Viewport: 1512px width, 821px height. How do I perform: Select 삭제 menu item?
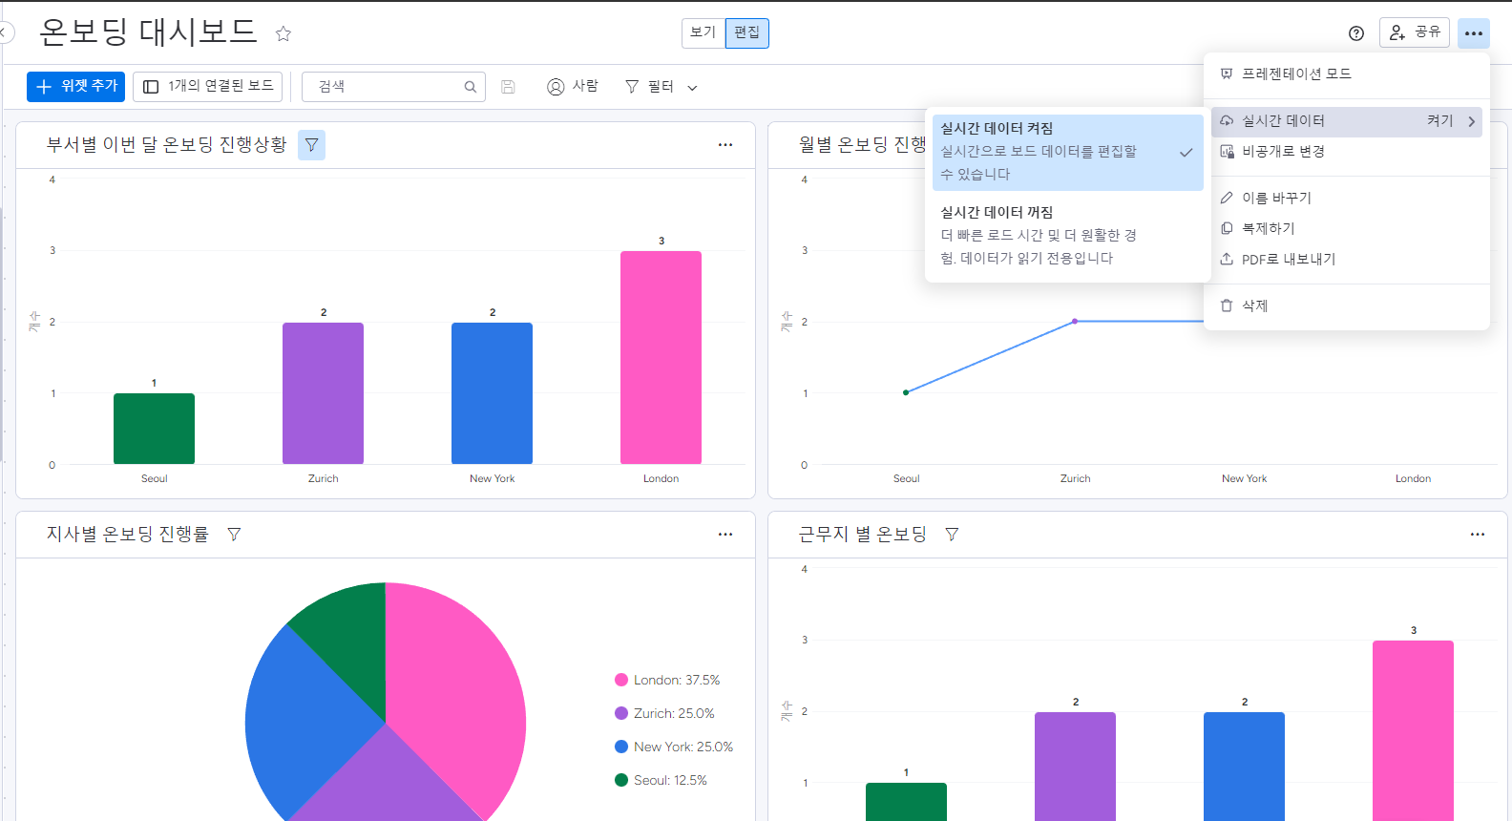pyautogui.click(x=1347, y=306)
